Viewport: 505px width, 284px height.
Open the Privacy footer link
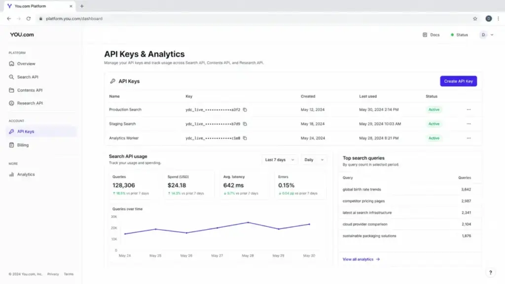point(53,274)
